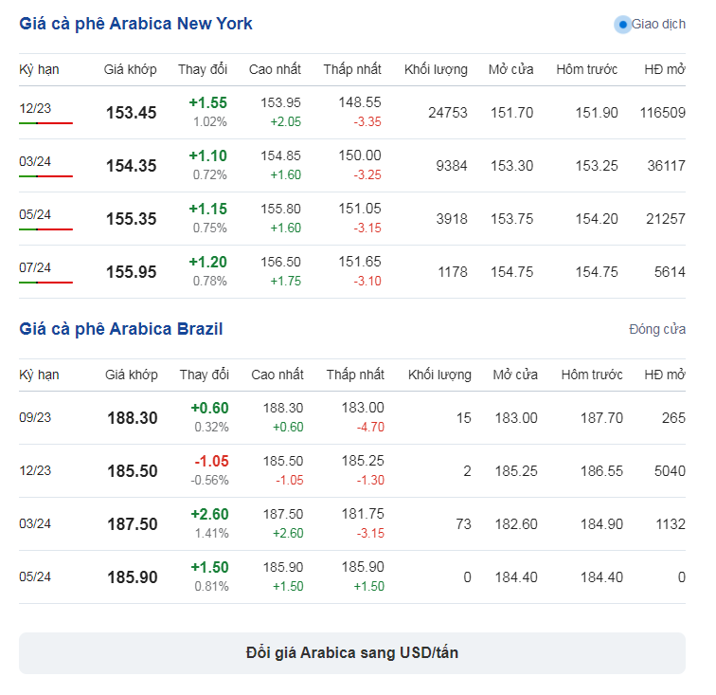Click the +1.10 change value
716x695 pixels.
(x=207, y=155)
